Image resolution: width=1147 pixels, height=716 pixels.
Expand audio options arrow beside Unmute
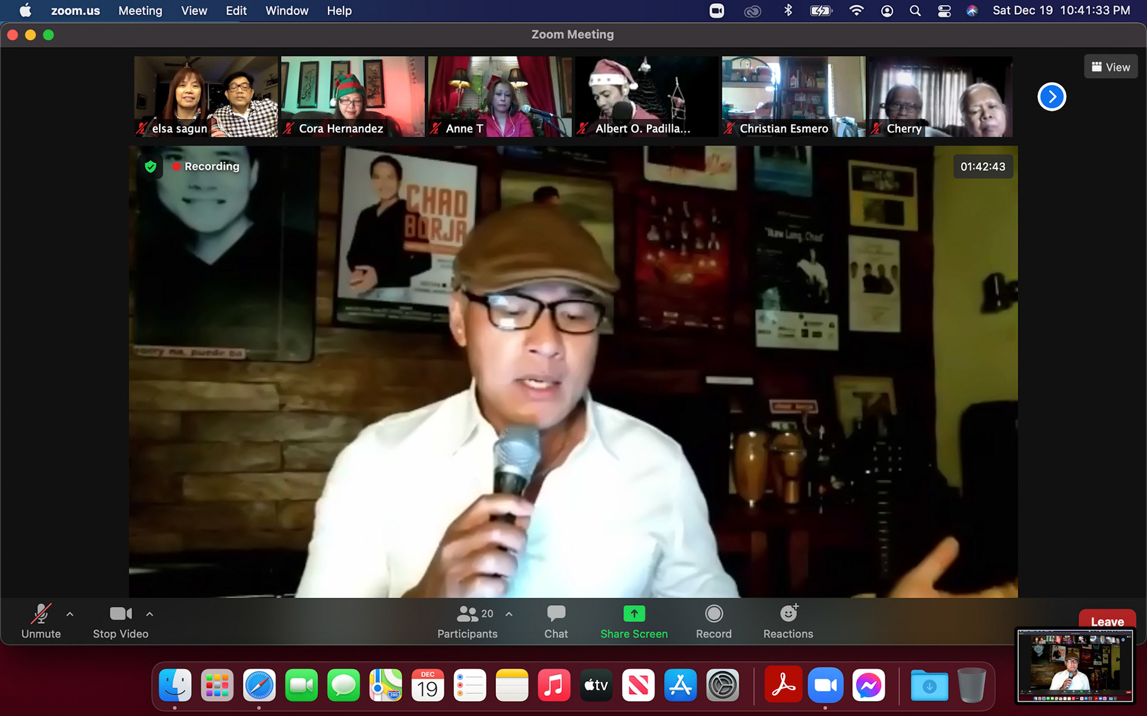(70, 613)
